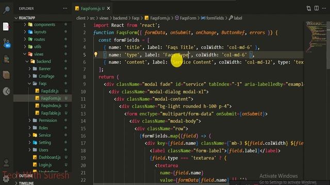Image resolution: width=330 pixels, height=185 pixels.
Task: Click 'FaqsForm.js' breadcrumb segment
Action: (160, 18)
